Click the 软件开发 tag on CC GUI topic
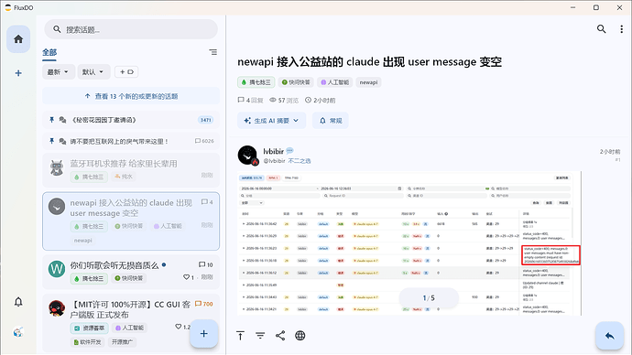The width and height of the screenshot is (632, 355). pos(87,342)
